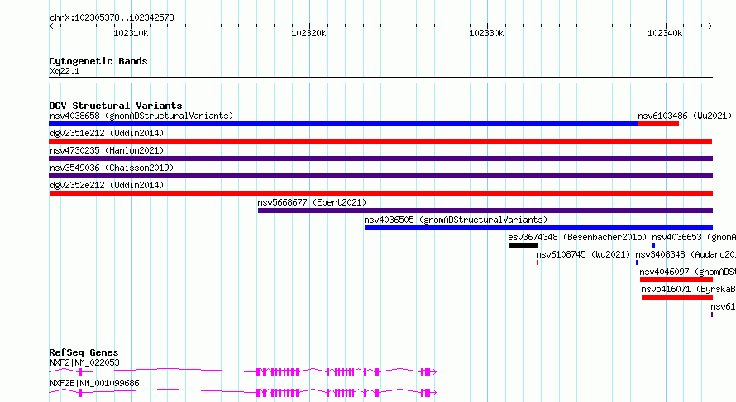Viewport: 736px width, 402px height.
Task: Click the chrX:102305378..102342578 coordinate label
Action: (112, 17)
